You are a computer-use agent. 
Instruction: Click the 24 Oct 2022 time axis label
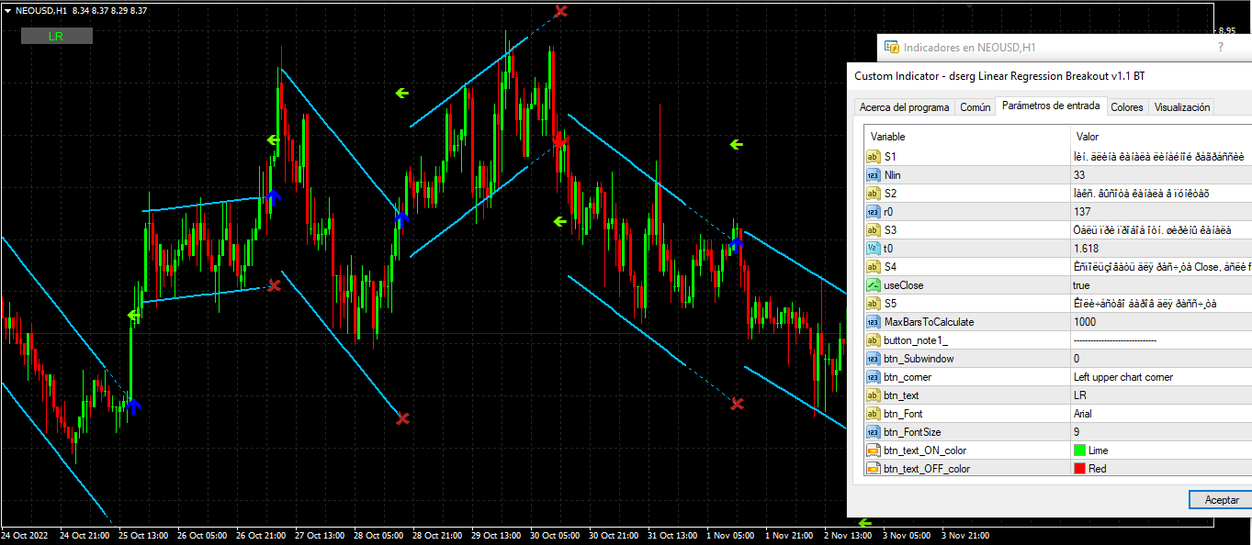(25, 535)
